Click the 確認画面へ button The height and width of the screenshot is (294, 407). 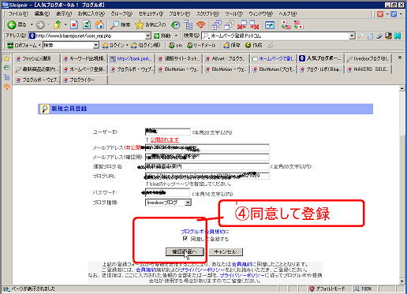(185, 251)
